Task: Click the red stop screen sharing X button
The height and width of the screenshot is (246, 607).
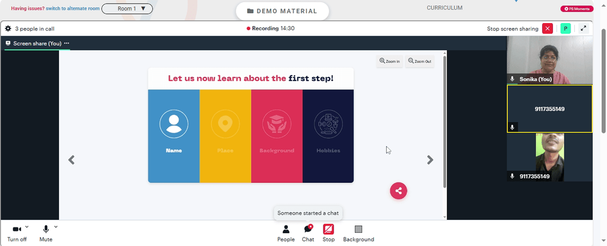Action: point(548,28)
